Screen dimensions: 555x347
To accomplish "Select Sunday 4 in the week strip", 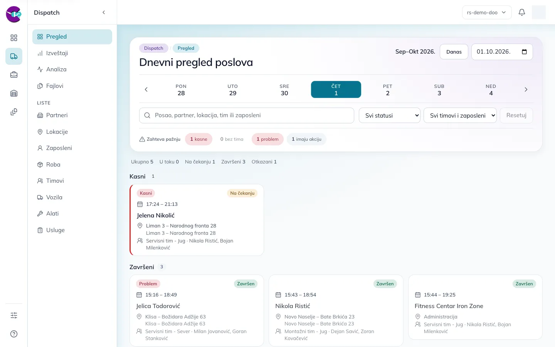I will 491,89.
